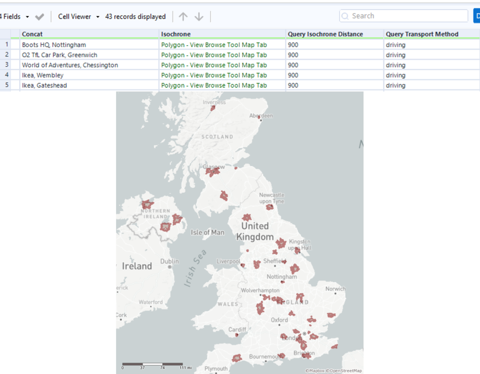The image size is (480, 374).
Task: Click the up arrow to go to previous record
Action: (183, 16)
